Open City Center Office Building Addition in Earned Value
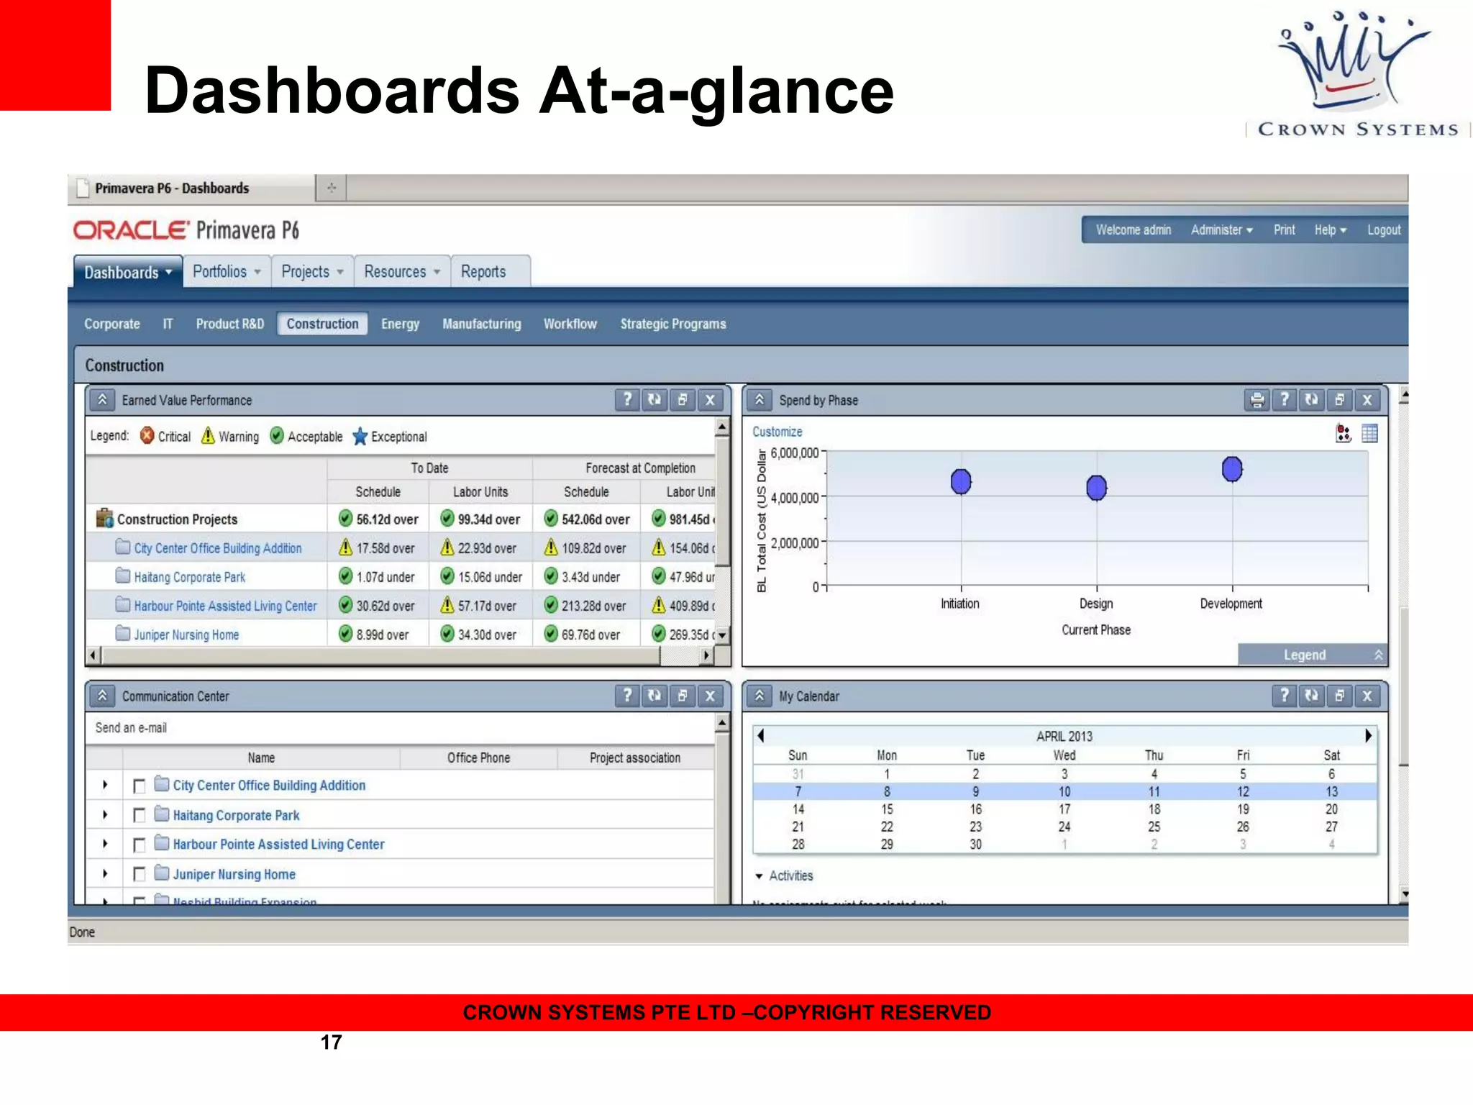This screenshot has width=1473, height=1105. coord(217,548)
